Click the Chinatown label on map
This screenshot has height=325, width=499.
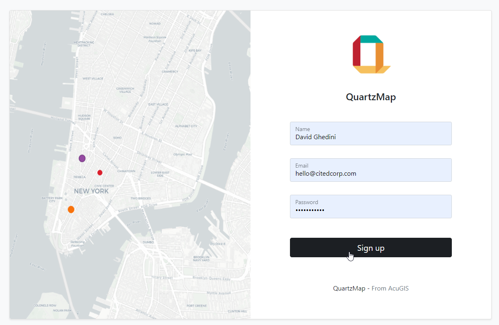126,171
